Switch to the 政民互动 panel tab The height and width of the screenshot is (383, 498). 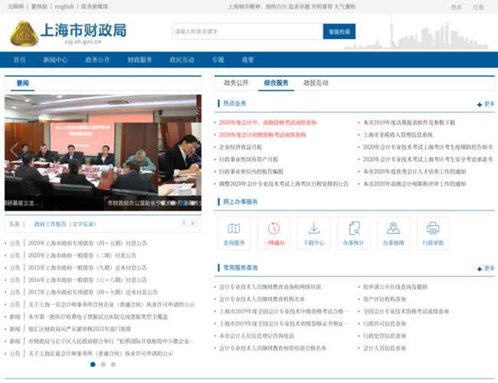(316, 83)
